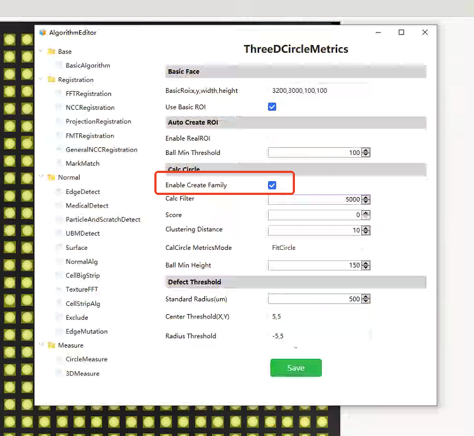474x436 pixels.
Task: Open the CalCircle MetricsMode FitCircle dropdown
Action: tap(318, 248)
